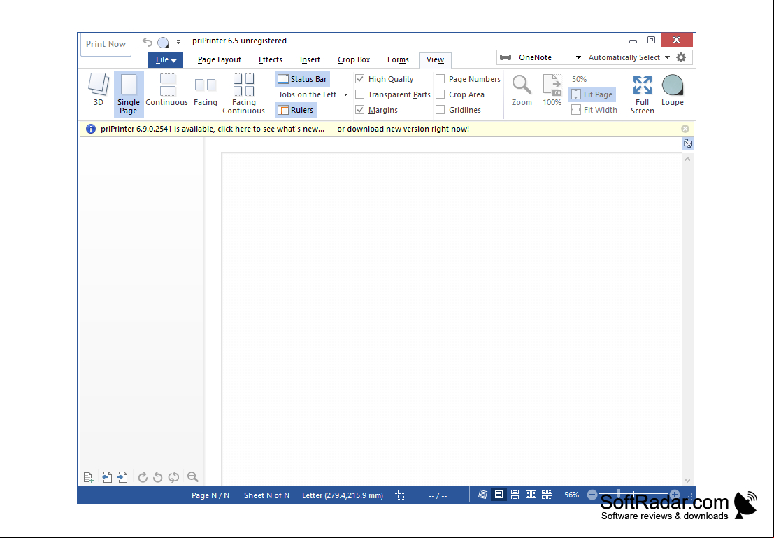Expand the Jobs on the Left dropdown
Screen dimensions: 774x538
point(345,94)
